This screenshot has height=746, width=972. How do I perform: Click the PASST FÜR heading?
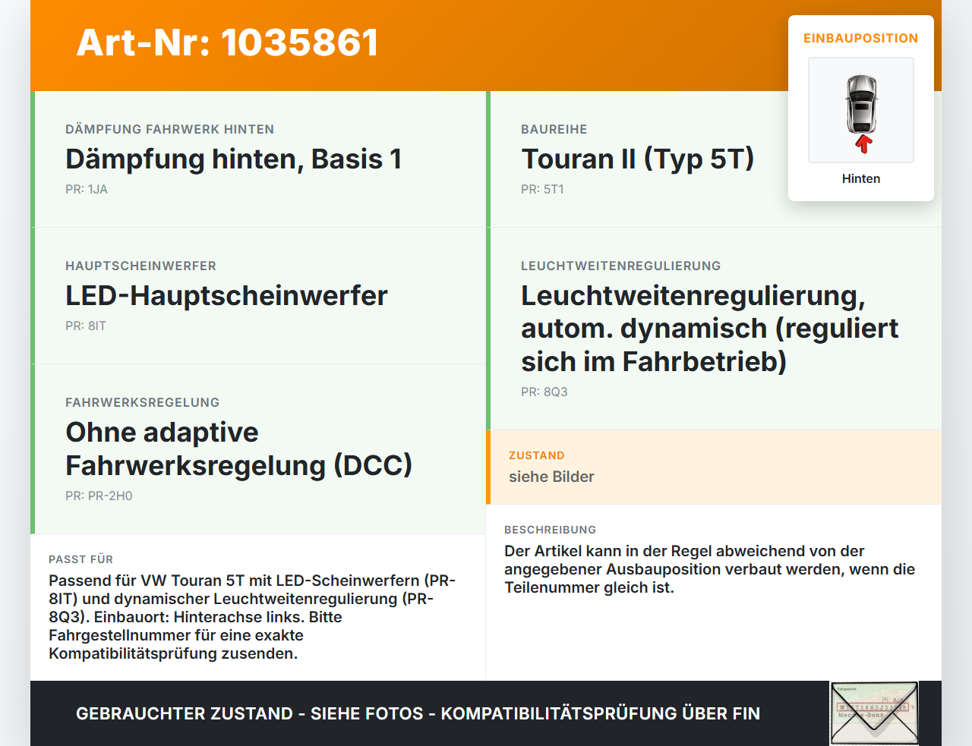click(x=80, y=559)
